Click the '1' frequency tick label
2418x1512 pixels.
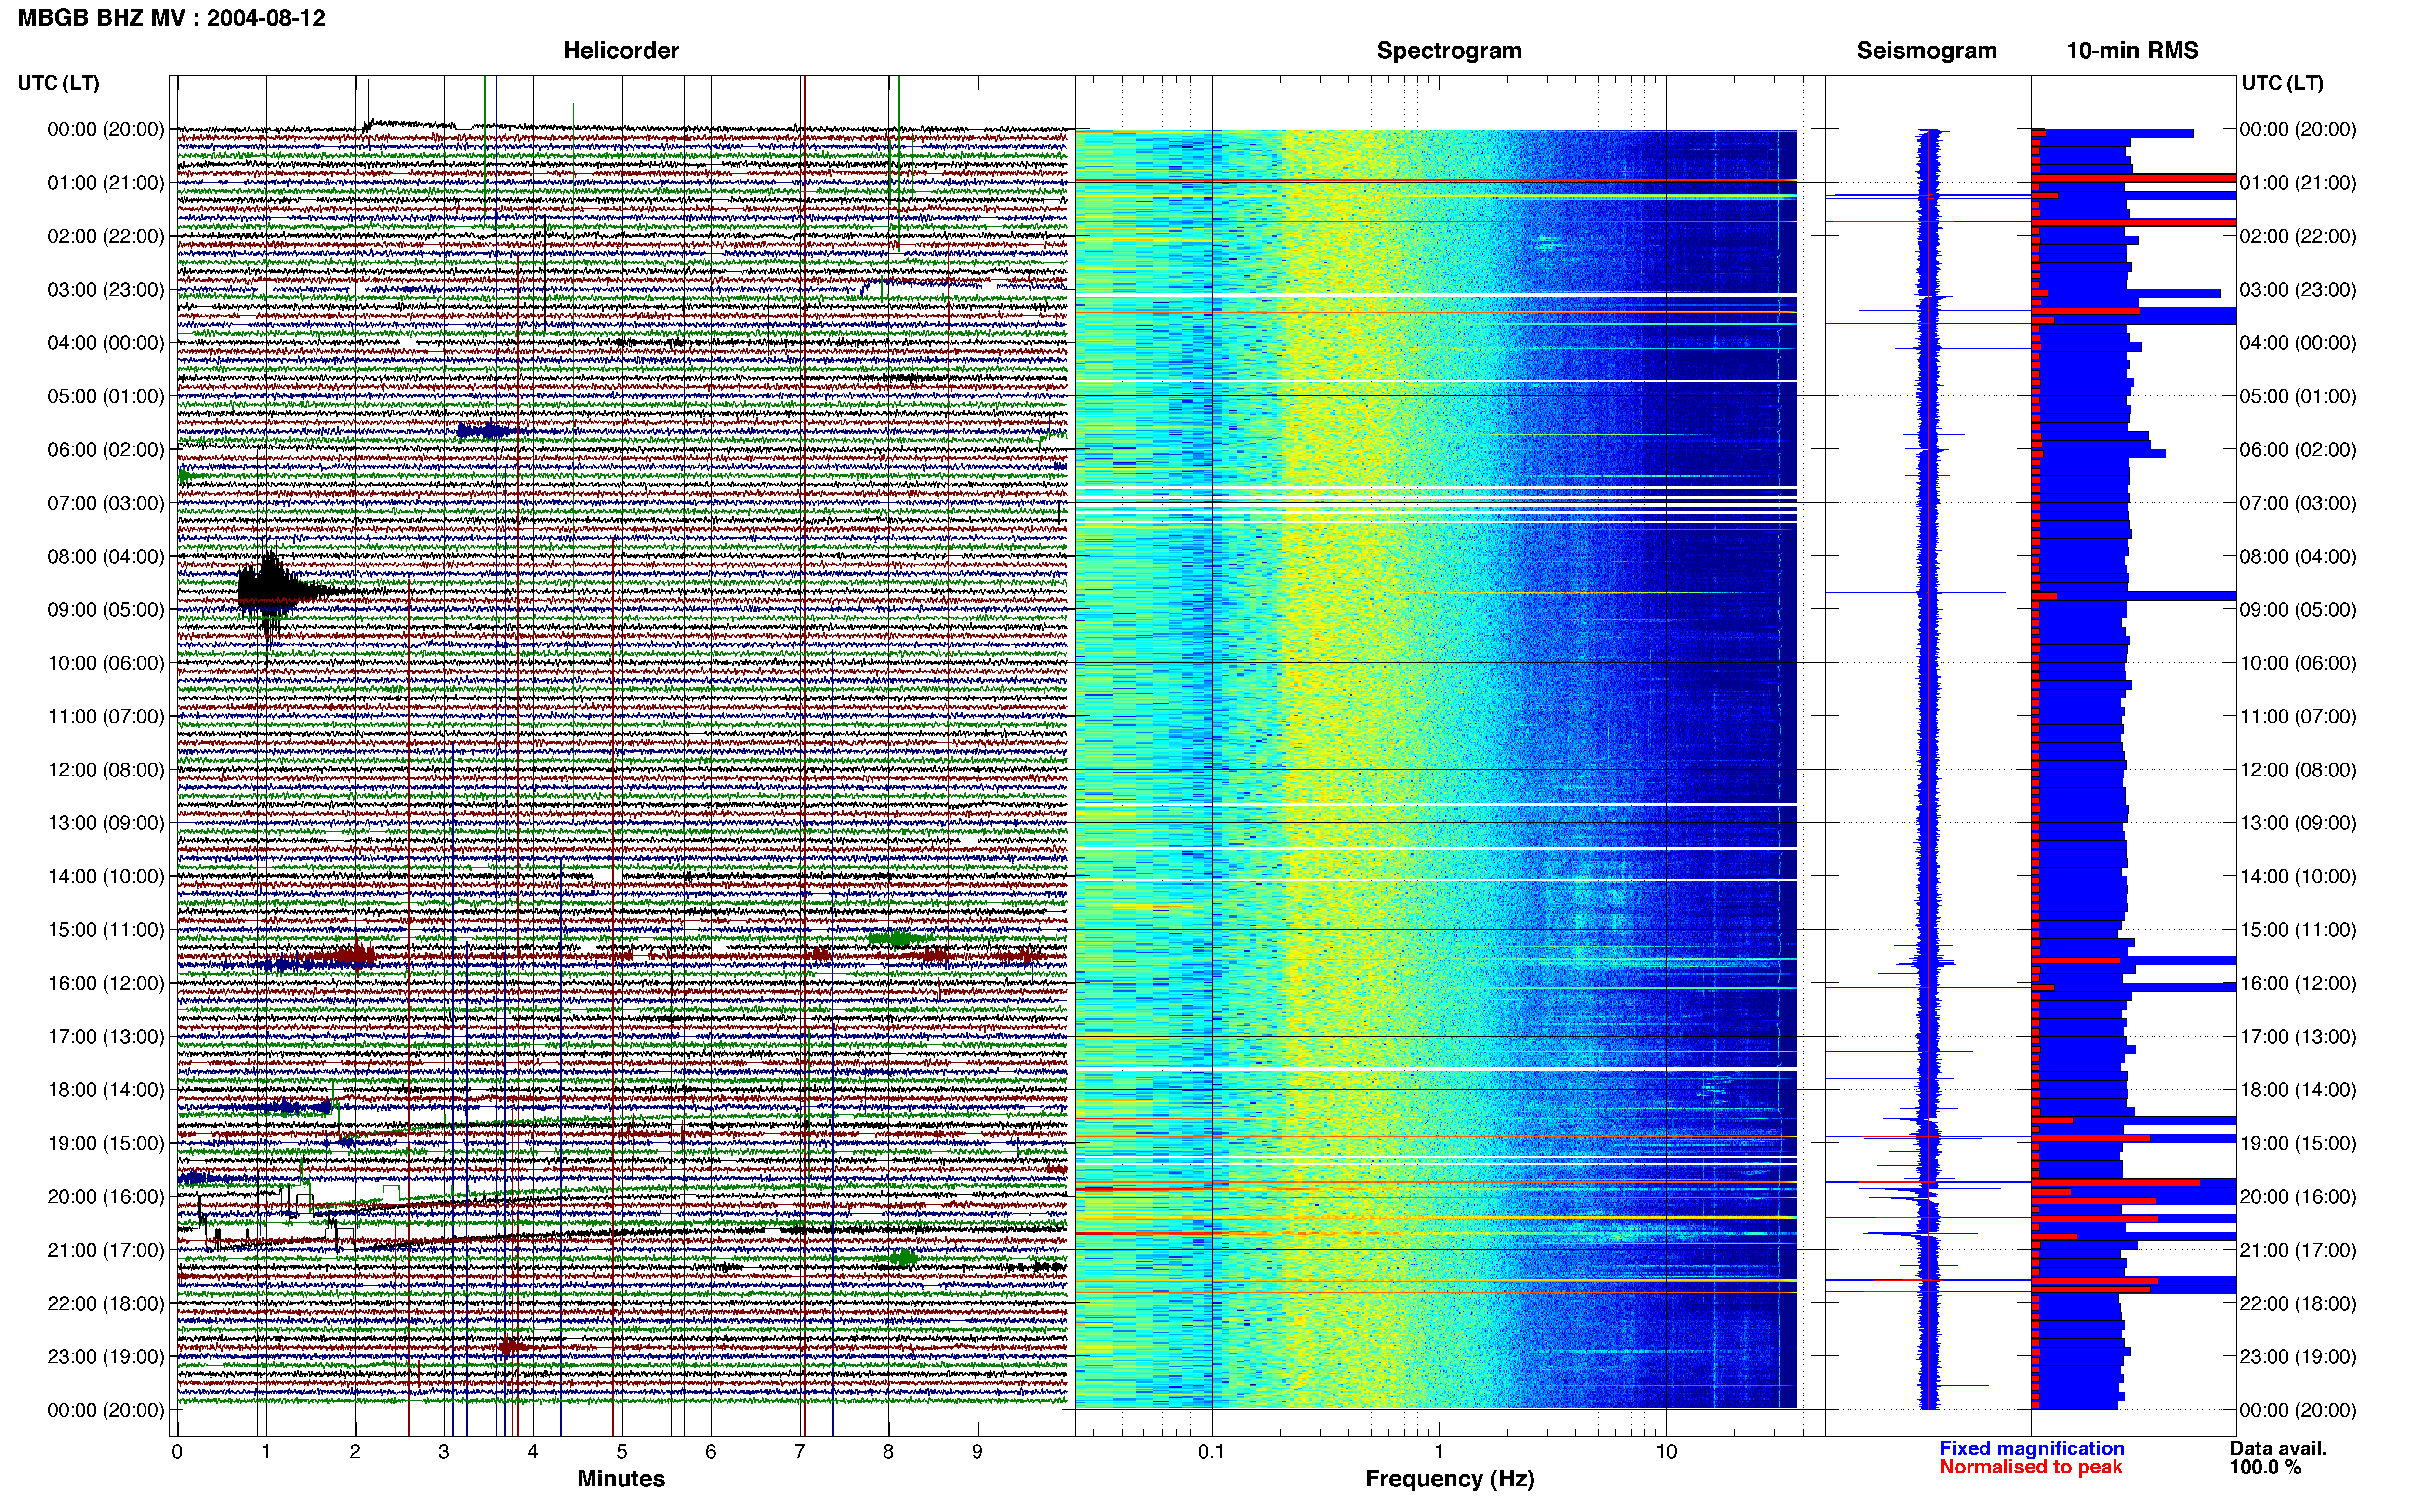point(1439,1451)
